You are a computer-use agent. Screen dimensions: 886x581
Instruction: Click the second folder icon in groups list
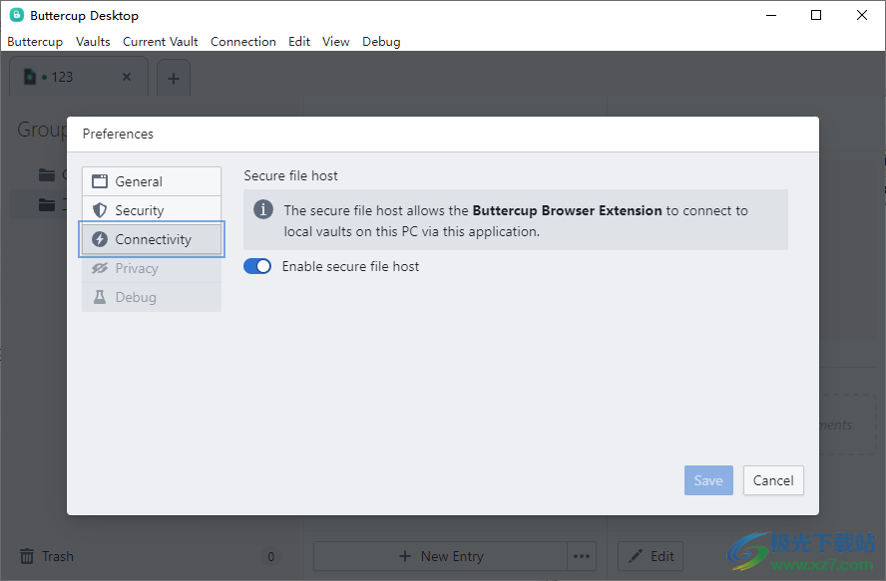pyautogui.click(x=47, y=204)
